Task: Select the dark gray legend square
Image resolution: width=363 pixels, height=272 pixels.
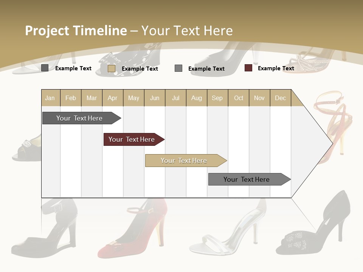Action: tap(45, 68)
